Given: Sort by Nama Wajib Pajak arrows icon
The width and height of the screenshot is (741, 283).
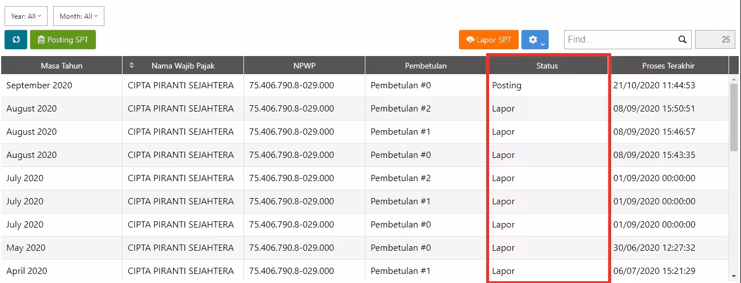Looking at the screenshot, I should 132,65.
